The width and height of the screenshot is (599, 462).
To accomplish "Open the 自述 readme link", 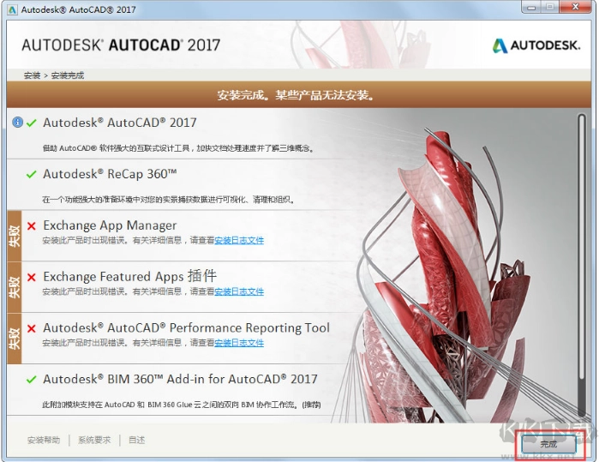I will (137, 441).
